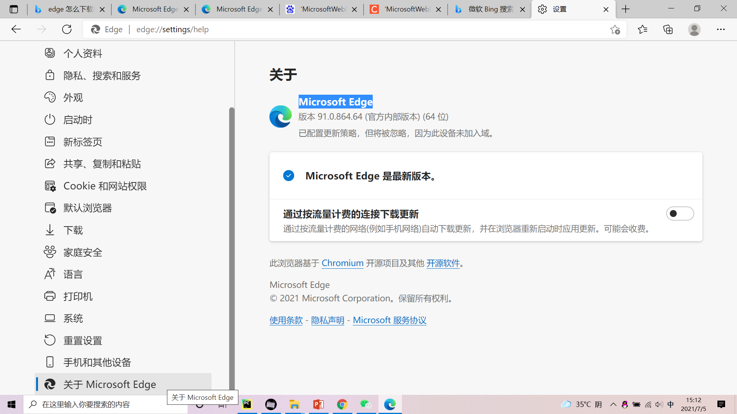737x414 pixels.
Task: Close the edge 怎么下载 tab
Action: tap(102, 10)
